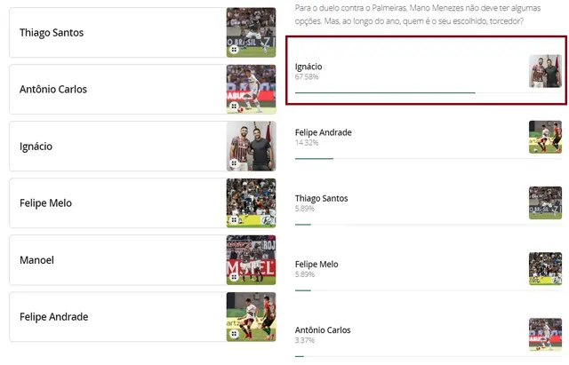Screen dimensions: 569x365
Task: Click Ignácio name in poll results
Action: (309, 67)
